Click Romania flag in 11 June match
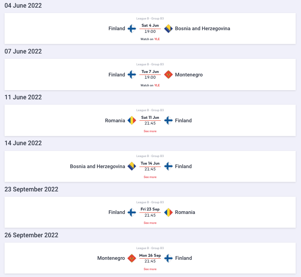Viewport: 301px width, 277px height. click(x=132, y=120)
